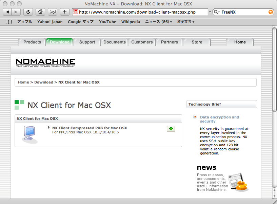Click NX Client Compressed PKG for Mac OSX title
This screenshot has height=204, width=277.
(90, 128)
